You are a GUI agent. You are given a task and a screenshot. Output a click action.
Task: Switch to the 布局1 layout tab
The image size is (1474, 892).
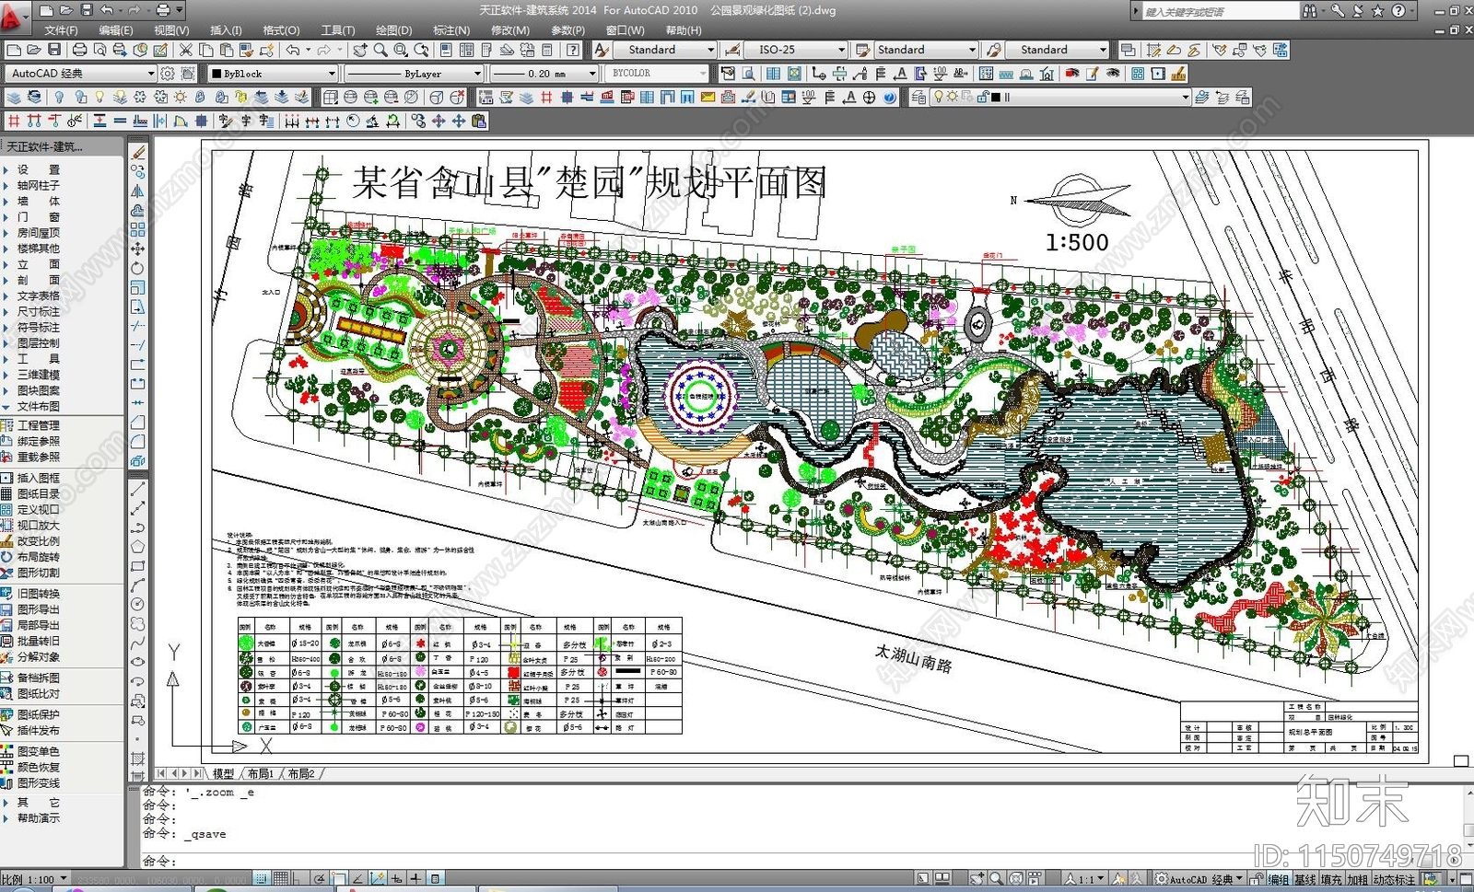coord(261,774)
